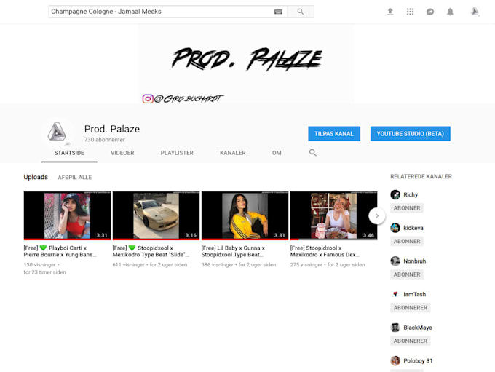Open the messages chat bubble icon
This screenshot has width=495, height=372.
(430, 12)
